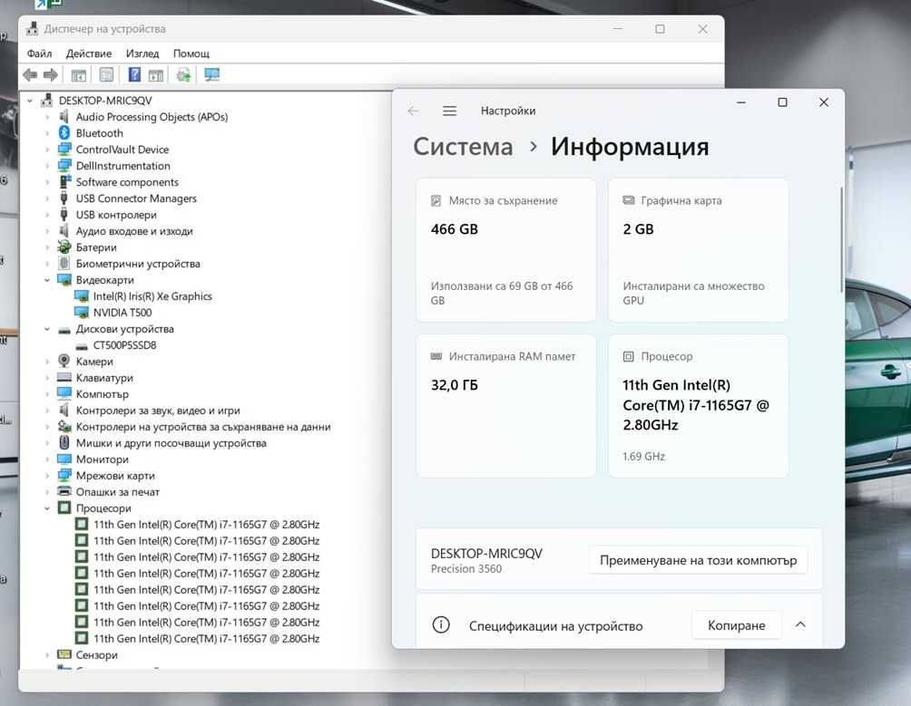Open the Процесор info card
Image resolution: width=911 pixels, height=706 pixels.
pyautogui.click(x=699, y=405)
